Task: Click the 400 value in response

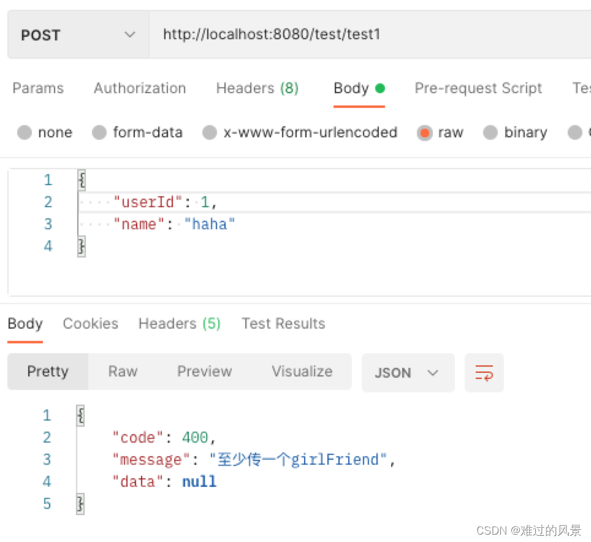Action: pyautogui.click(x=195, y=438)
